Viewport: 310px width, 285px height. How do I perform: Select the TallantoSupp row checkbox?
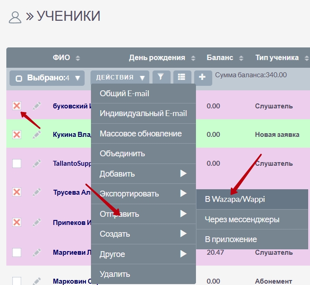tap(17, 164)
